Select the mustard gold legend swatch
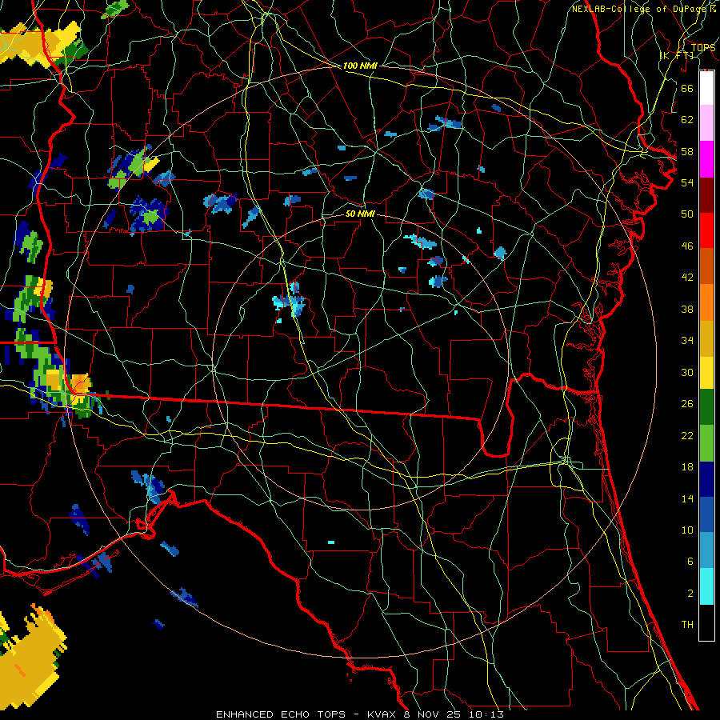 [x=706, y=339]
